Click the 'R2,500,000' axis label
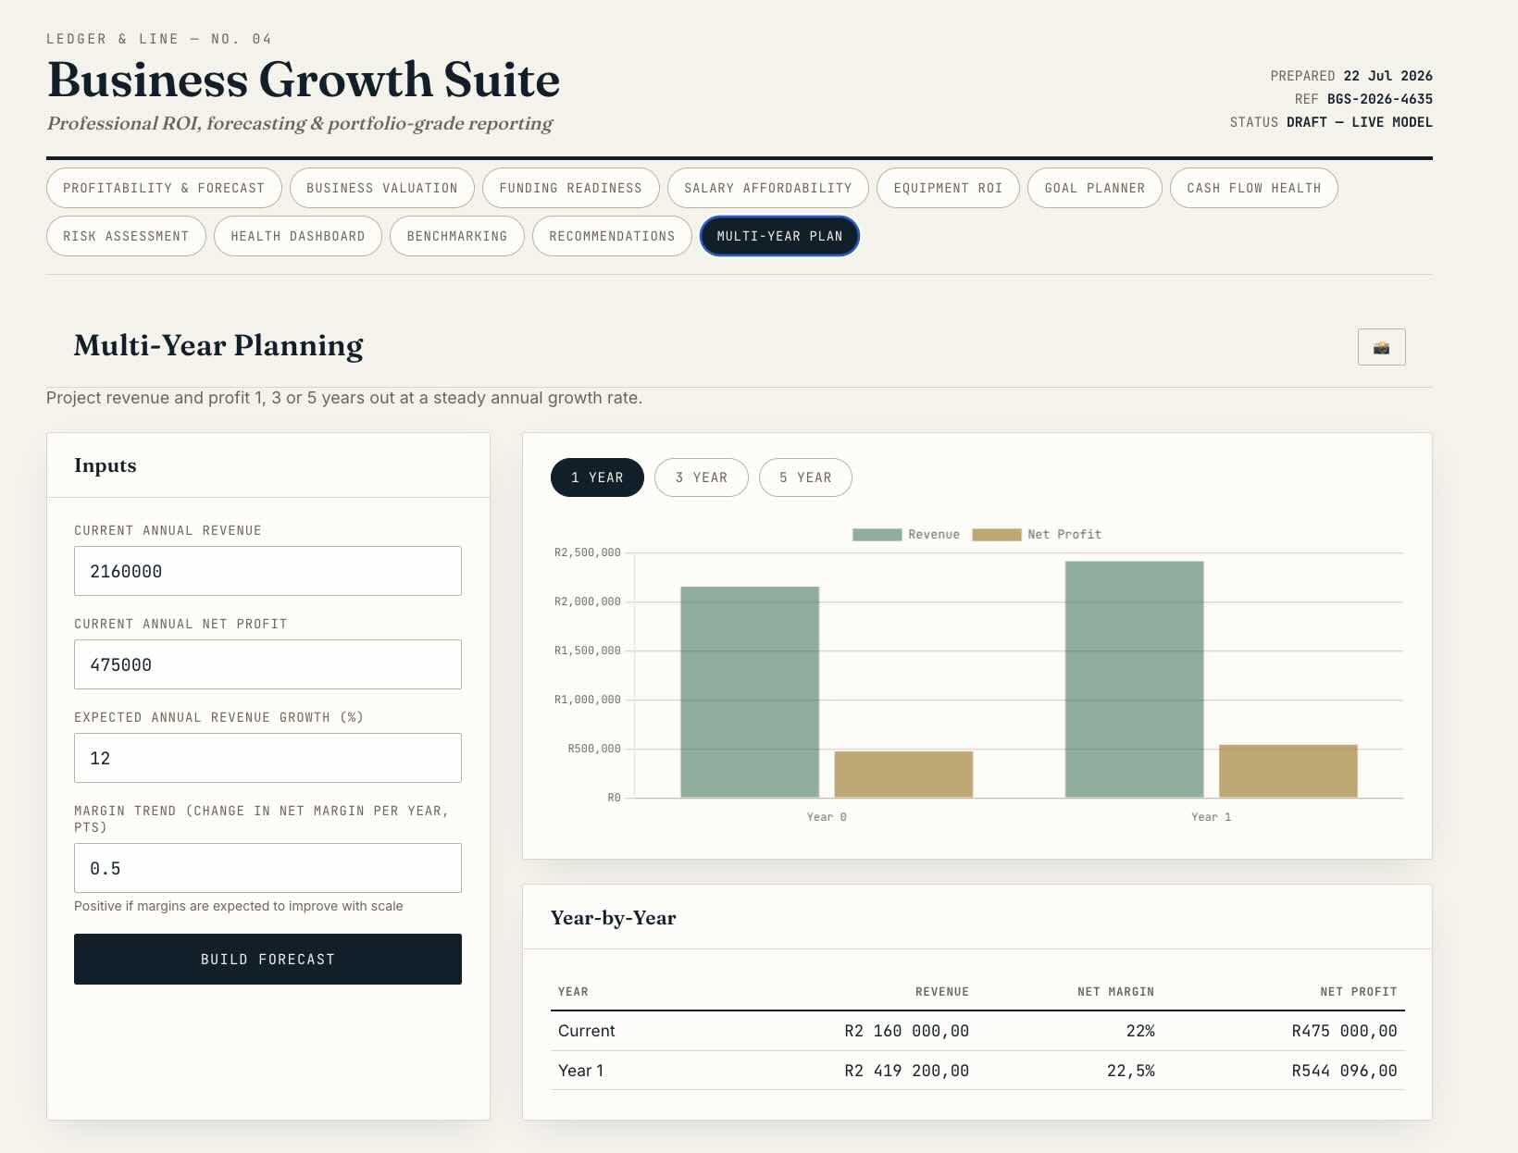The height and width of the screenshot is (1153, 1518). pyautogui.click(x=588, y=552)
